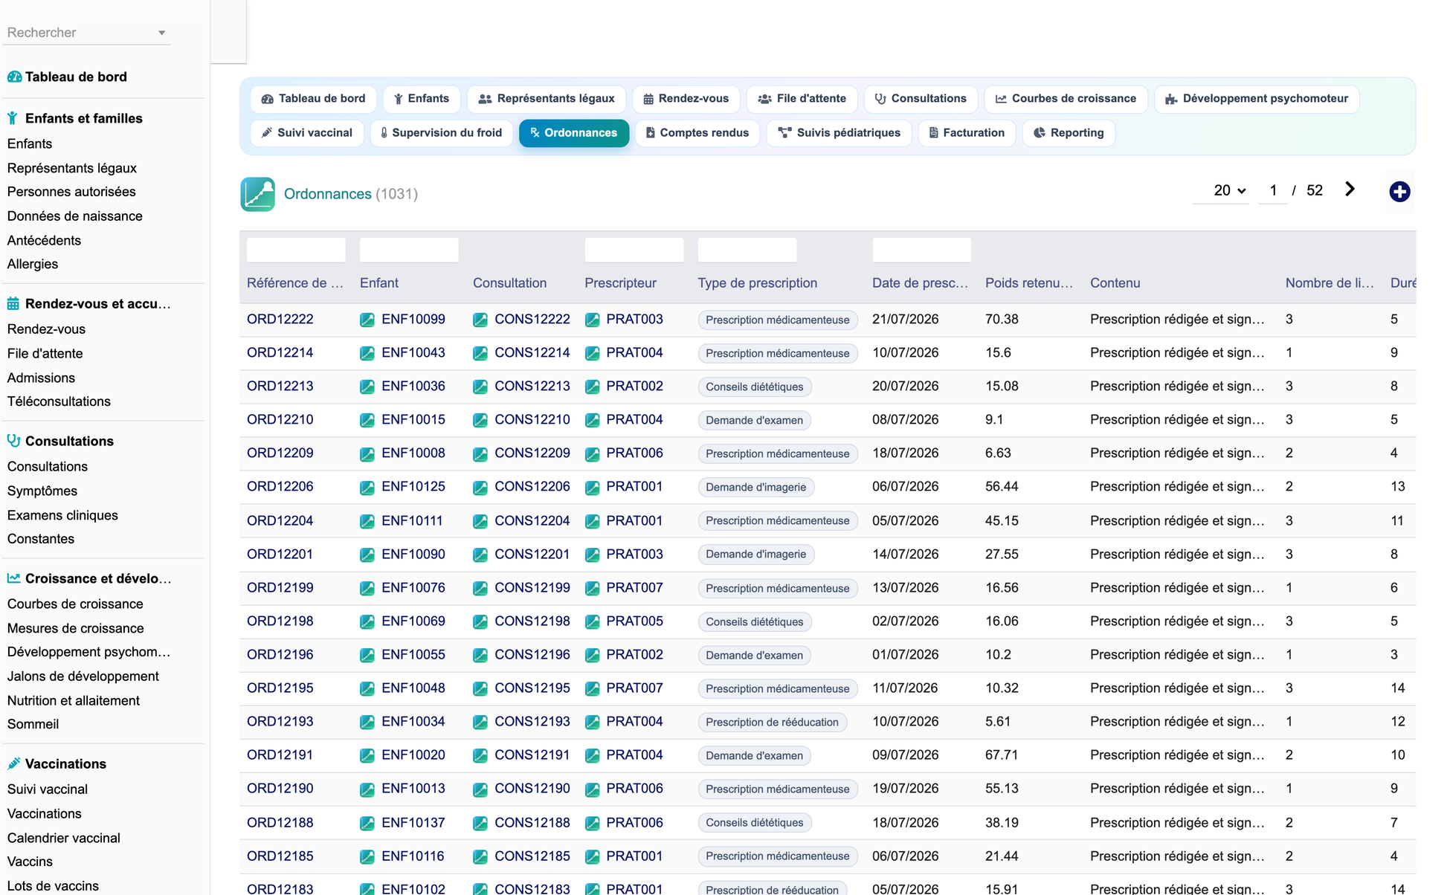Open Examens cliniques in sidebar

pyautogui.click(x=62, y=515)
